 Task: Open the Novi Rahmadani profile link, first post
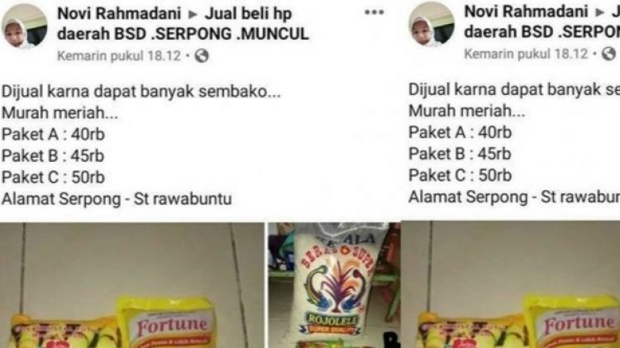click(x=119, y=14)
